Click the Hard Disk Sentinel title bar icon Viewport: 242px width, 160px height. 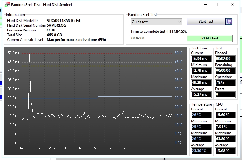[x=7, y=4]
